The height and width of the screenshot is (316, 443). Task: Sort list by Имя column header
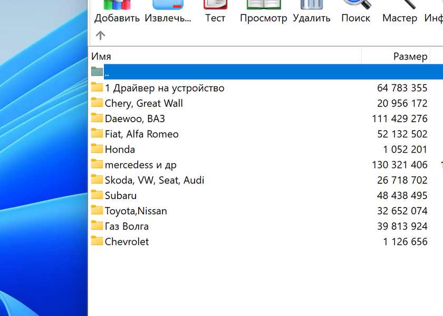pos(101,56)
